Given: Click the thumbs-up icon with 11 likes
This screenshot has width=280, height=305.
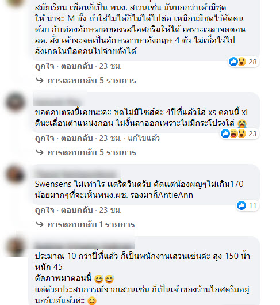Looking at the screenshot, I should 241,205.
